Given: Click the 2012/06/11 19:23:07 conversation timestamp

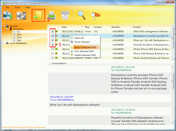Looking at the screenshot, I should [62, 97].
